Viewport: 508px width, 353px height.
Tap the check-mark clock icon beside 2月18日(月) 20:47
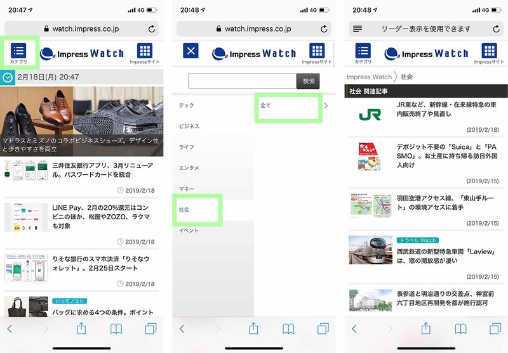point(8,77)
